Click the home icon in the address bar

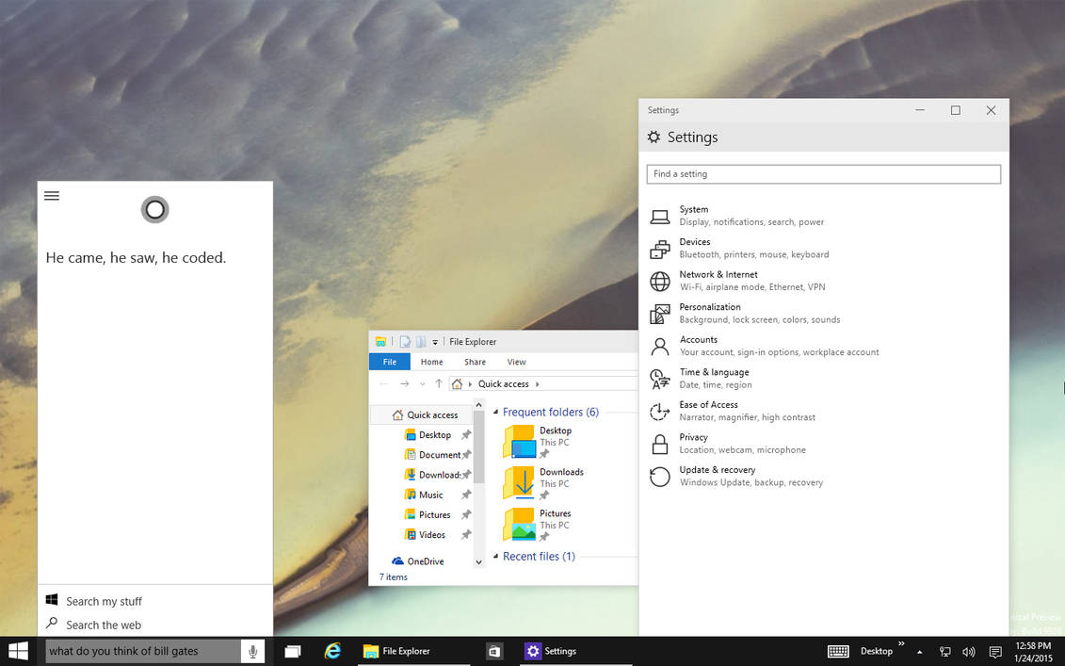[x=457, y=384]
